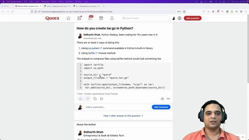This screenshot has height=140, width=249.
Task: Upvote the answer with the up arrow
Action: click(81, 99)
